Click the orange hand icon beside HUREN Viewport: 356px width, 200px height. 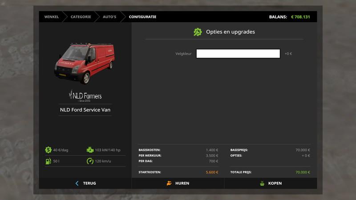click(169, 183)
